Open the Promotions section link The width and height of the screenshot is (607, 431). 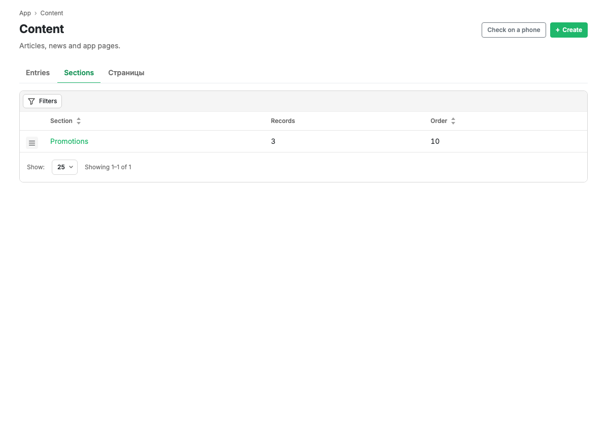tap(70, 141)
